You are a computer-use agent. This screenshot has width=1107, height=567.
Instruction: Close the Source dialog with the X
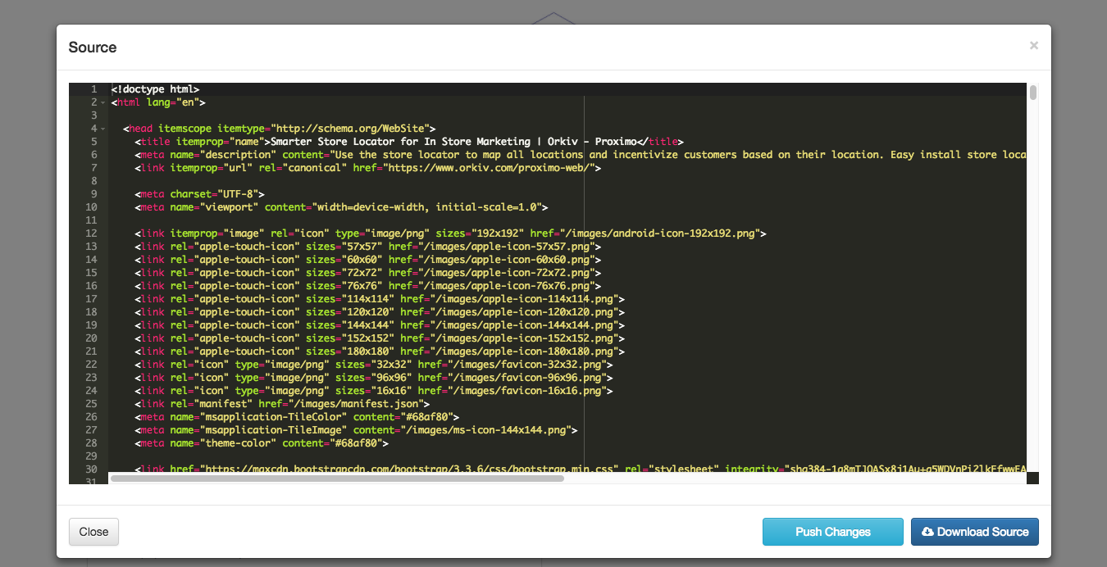[1034, 46]
